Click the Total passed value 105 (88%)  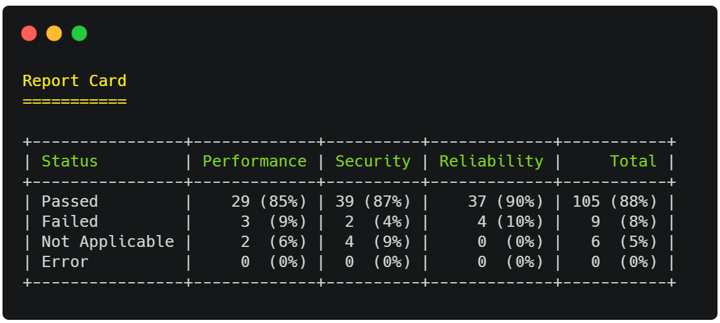coord(615,202)
